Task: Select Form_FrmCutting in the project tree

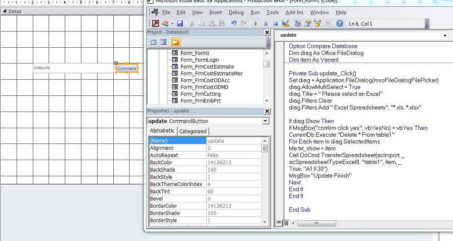Action: 200,94
